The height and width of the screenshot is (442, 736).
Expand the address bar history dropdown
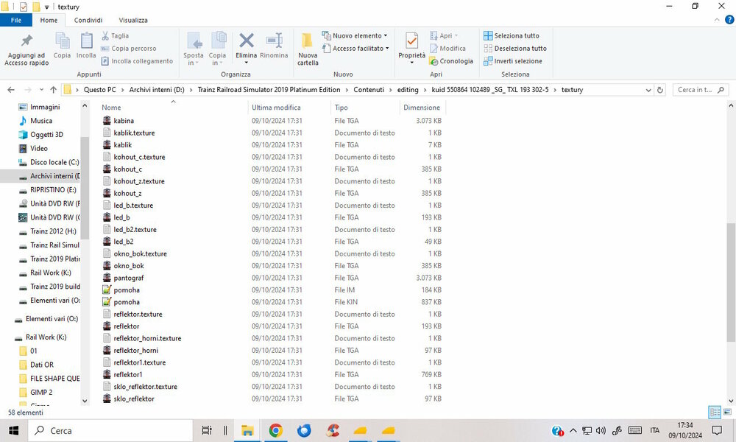pyautogui.click(x=648, y=90)
